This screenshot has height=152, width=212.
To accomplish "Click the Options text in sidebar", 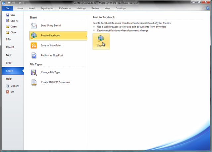I will (15, 86).
